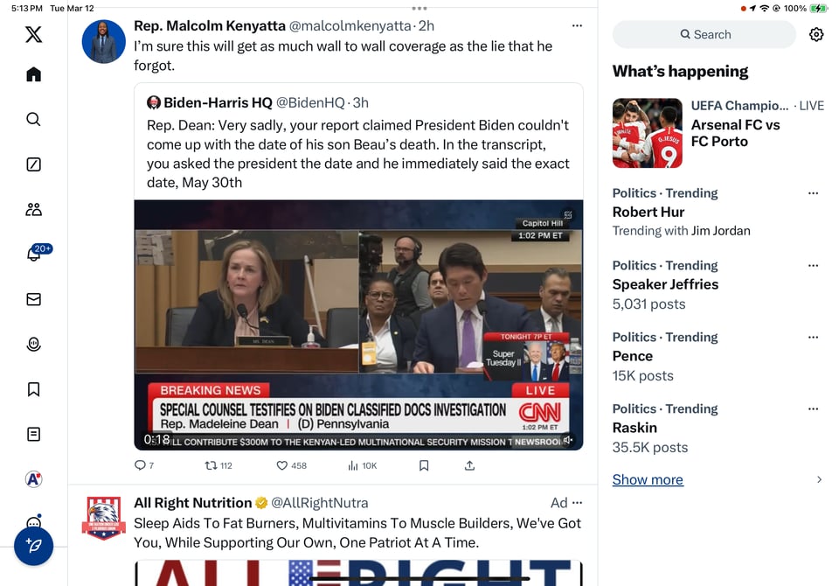Open Direct Messages envelope icon

click(x=33, y=299)
